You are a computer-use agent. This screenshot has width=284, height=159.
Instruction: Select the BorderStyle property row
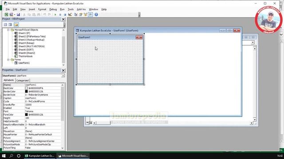tap(32, 95)
